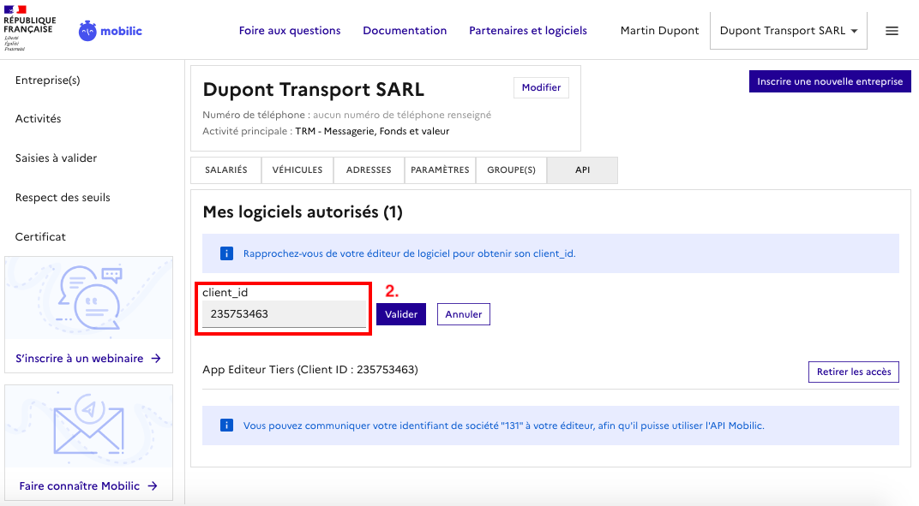Image resolution: width=919 pixels, height=506 pixels.
Task: Click the info icon beside company identifier notice
Action: coord(227,425)
